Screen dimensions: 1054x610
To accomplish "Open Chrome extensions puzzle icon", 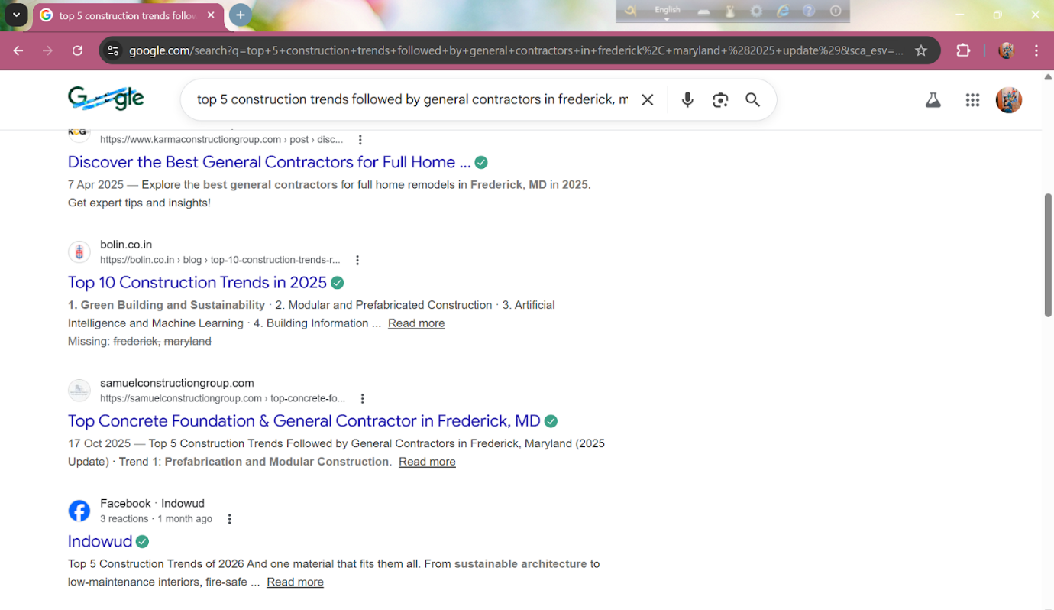I will [x=963, y=50].
